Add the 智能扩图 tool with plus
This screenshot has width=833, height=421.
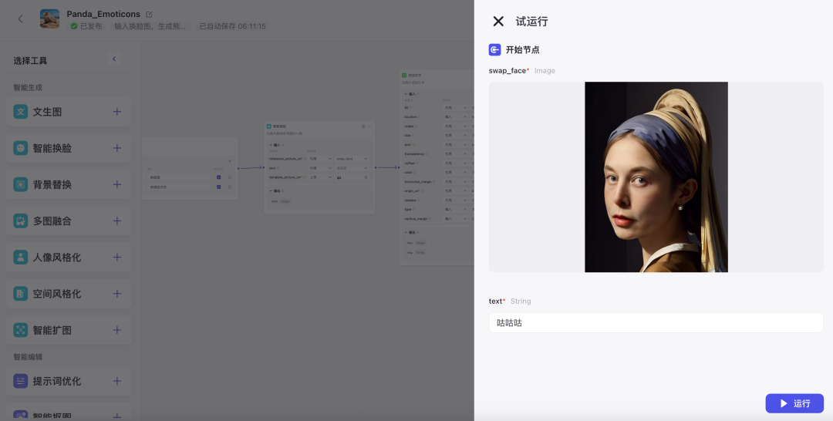pos(117,330)
